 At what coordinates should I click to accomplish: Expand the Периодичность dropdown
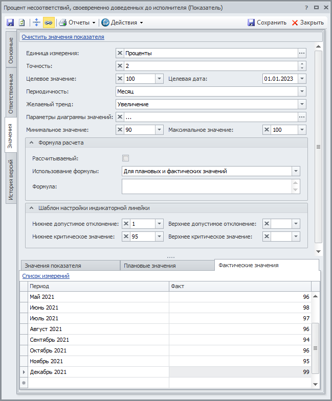pyautogui.click(x=302, y=91)
